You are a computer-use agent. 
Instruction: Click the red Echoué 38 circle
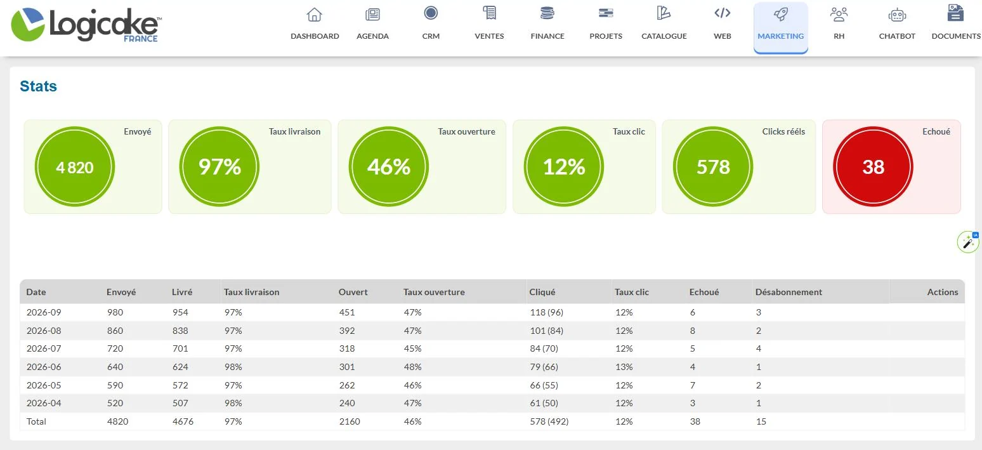click(873, 167)
